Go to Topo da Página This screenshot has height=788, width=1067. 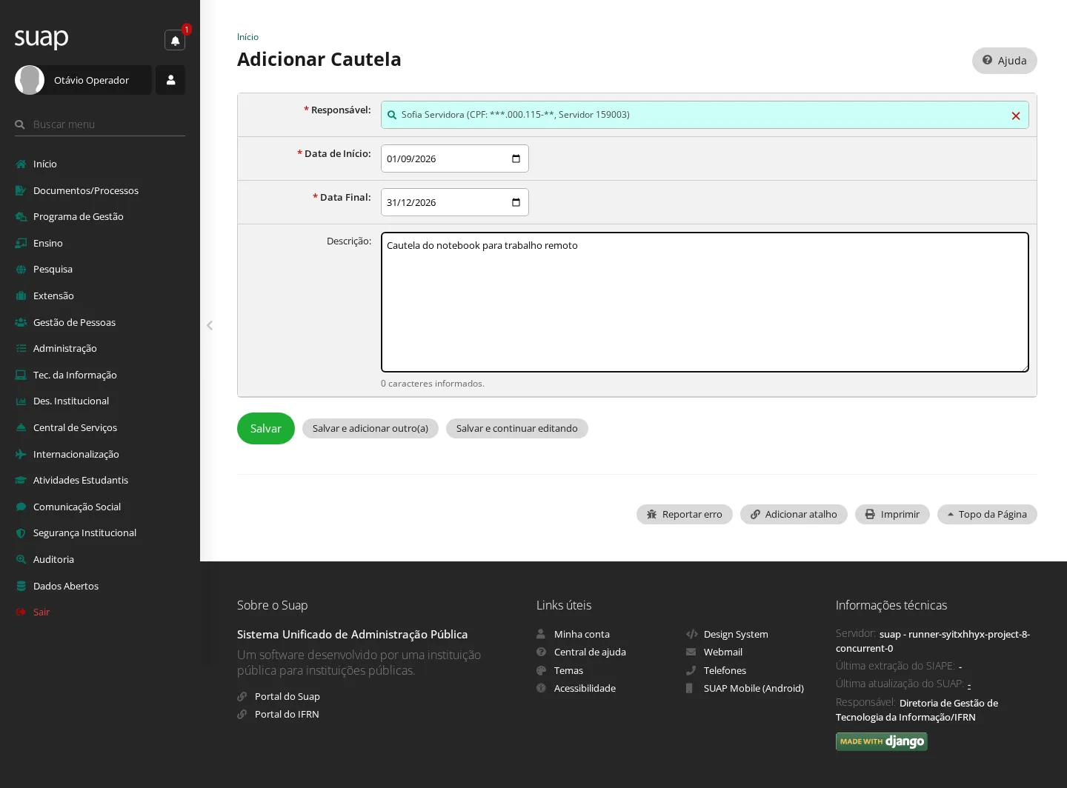987,514
